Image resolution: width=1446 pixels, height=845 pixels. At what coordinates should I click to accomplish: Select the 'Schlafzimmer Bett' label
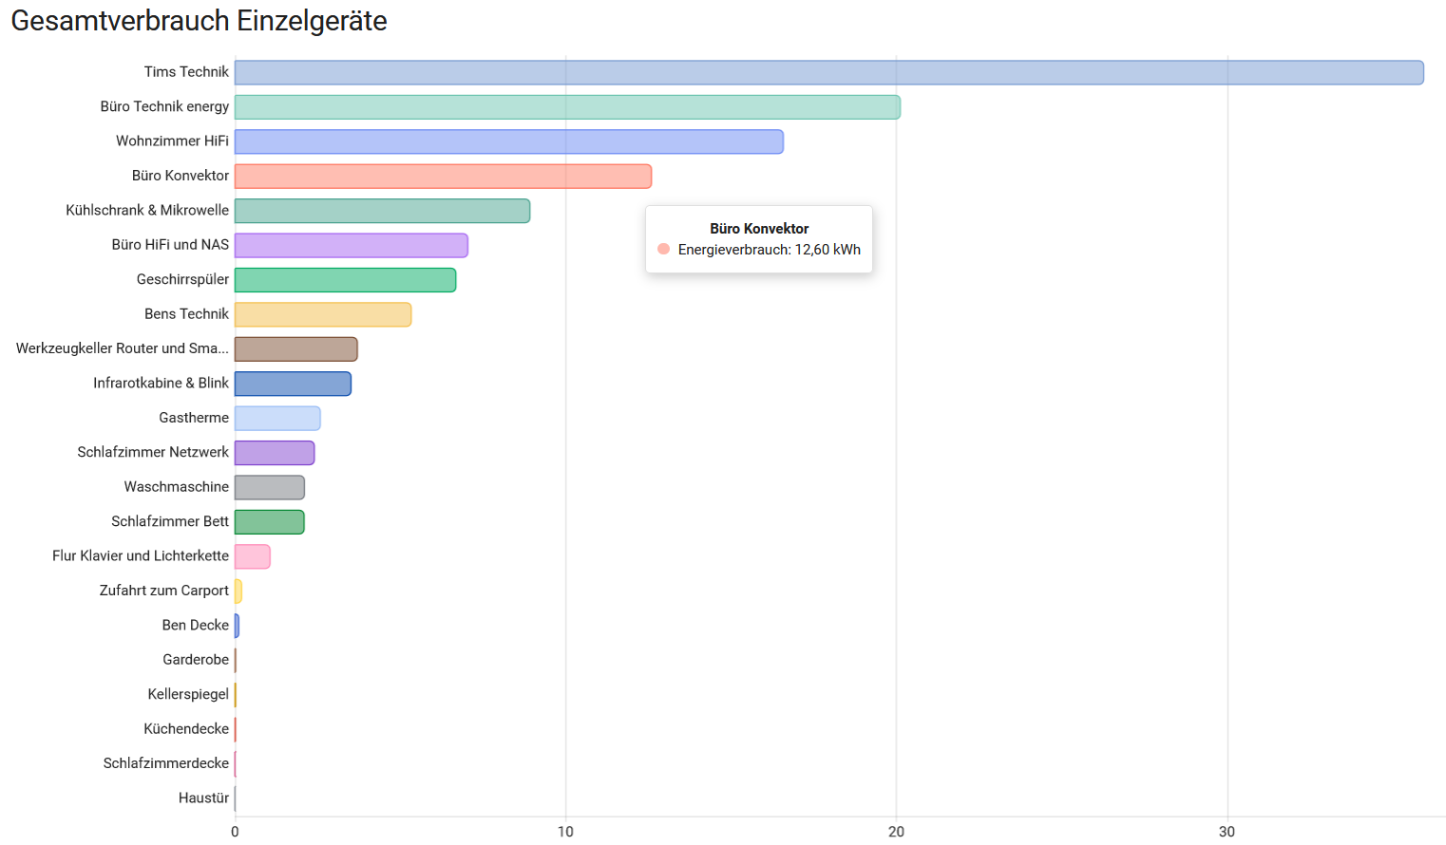170,522
